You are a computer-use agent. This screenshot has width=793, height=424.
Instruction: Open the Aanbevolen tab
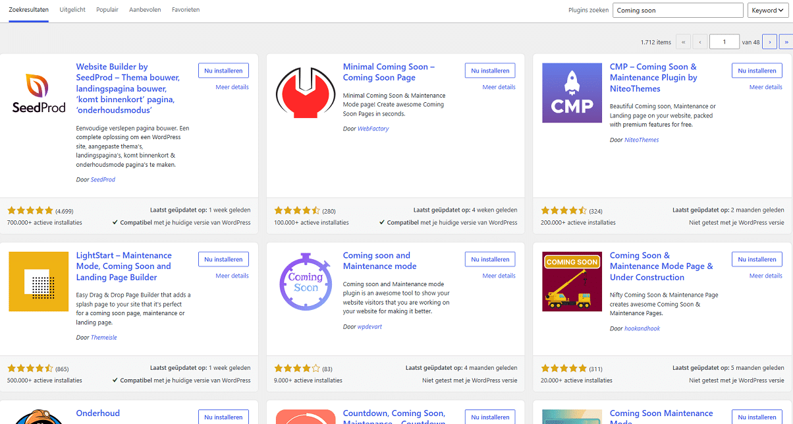pyautogui.click(x=145, y=10)
